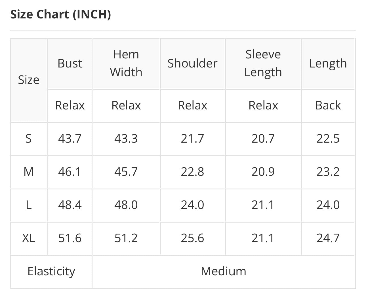Viewport: 366px width, 298px height.
Task: Click the Hem Width column header
Action: pos(126,63)
